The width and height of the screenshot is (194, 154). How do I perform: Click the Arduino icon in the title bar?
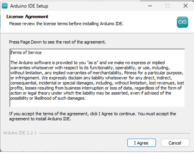click(5, 6)
